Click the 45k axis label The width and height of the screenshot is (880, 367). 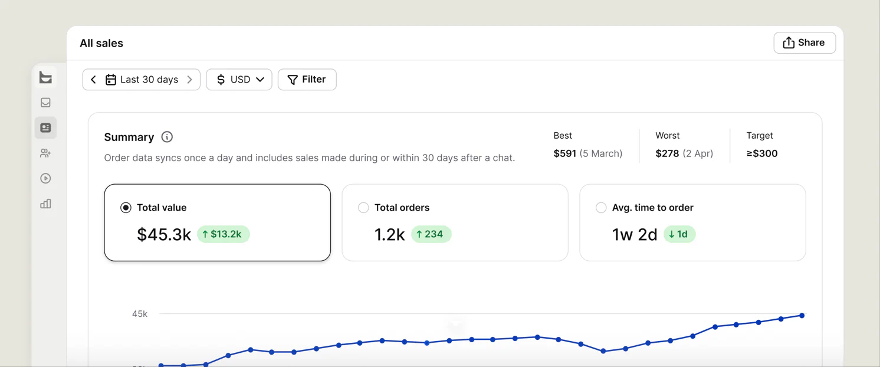[140, 314]
